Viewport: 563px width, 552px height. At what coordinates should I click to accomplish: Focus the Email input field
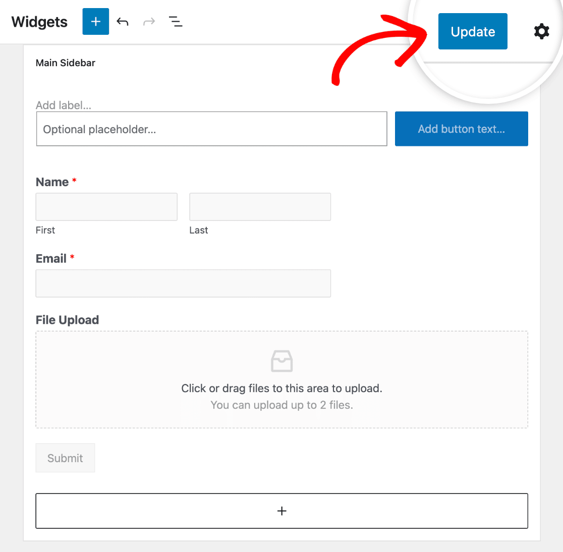coord(183,283)
